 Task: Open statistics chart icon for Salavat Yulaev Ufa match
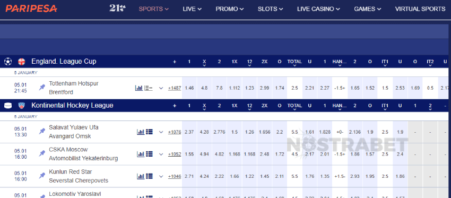141,132
